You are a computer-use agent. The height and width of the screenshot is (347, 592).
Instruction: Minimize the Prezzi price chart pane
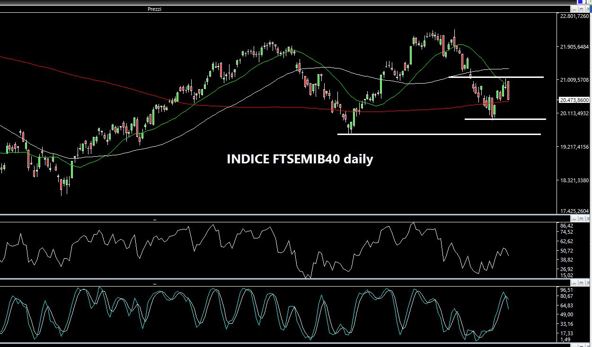click(x=574, y=9)
